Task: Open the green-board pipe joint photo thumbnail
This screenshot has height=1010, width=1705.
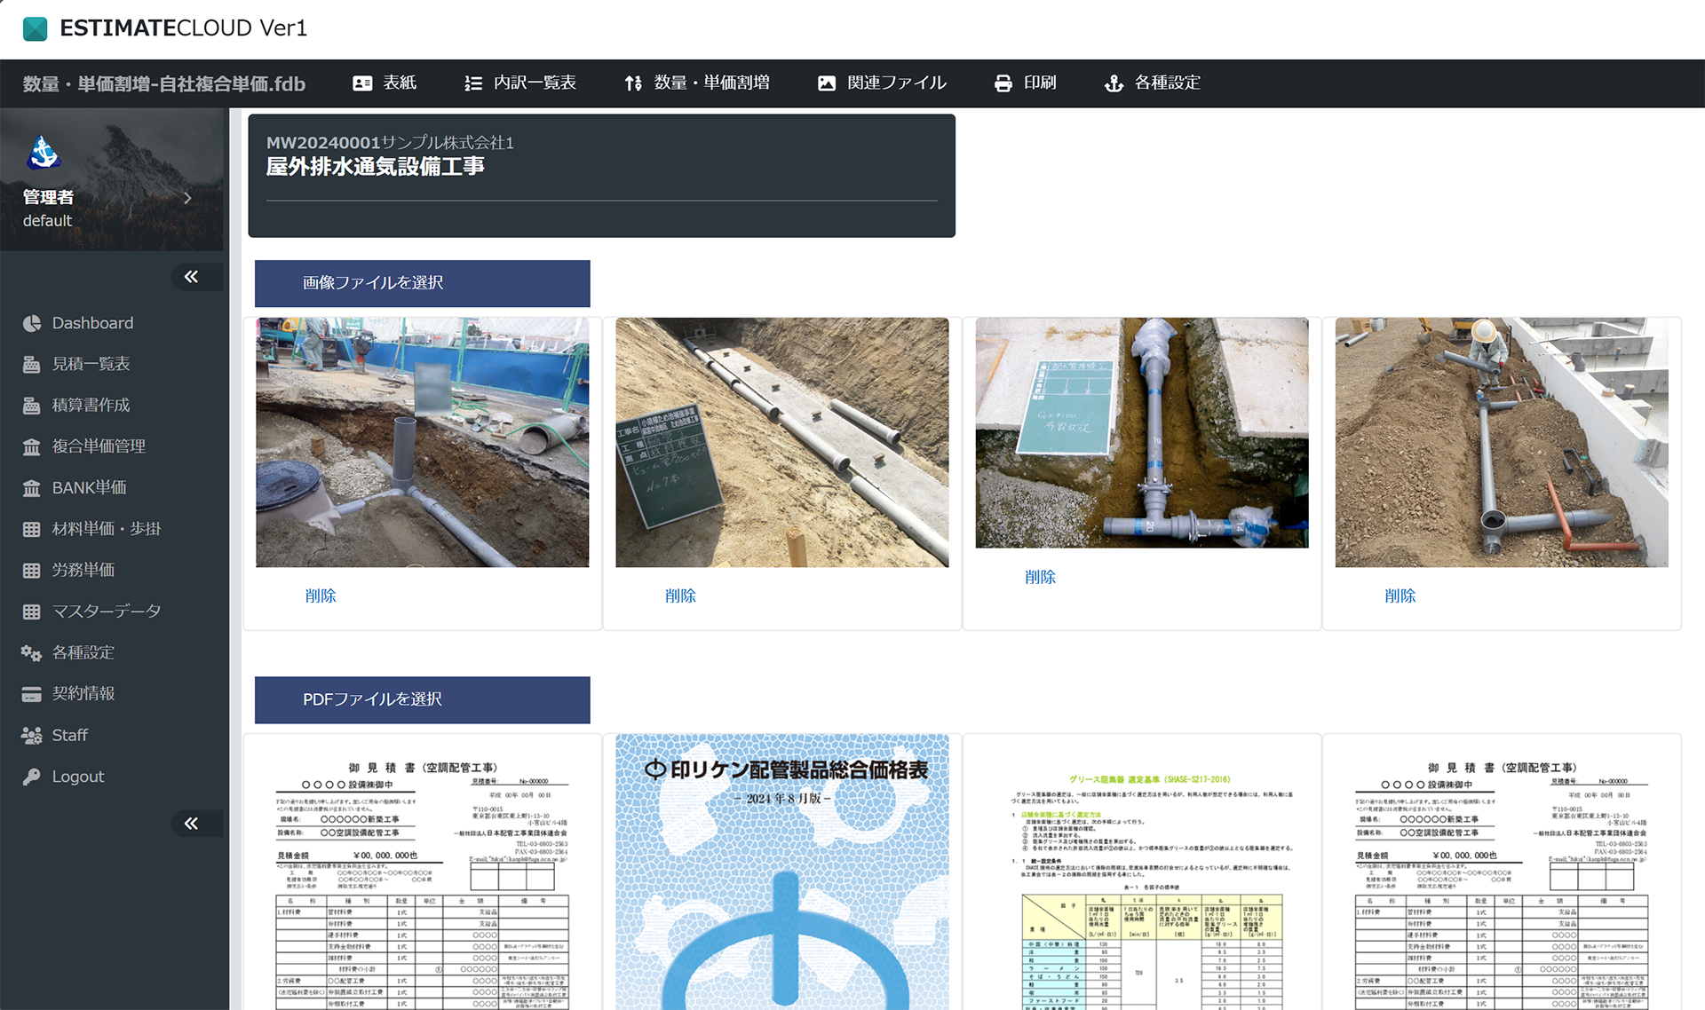Action: [x=1142, y=433]
